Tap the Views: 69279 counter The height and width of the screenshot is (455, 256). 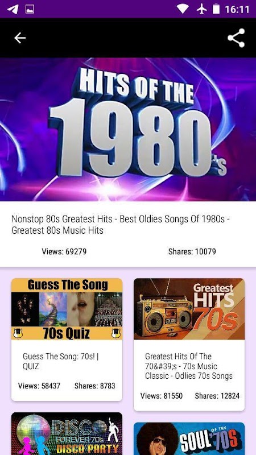tap(64, 251)
